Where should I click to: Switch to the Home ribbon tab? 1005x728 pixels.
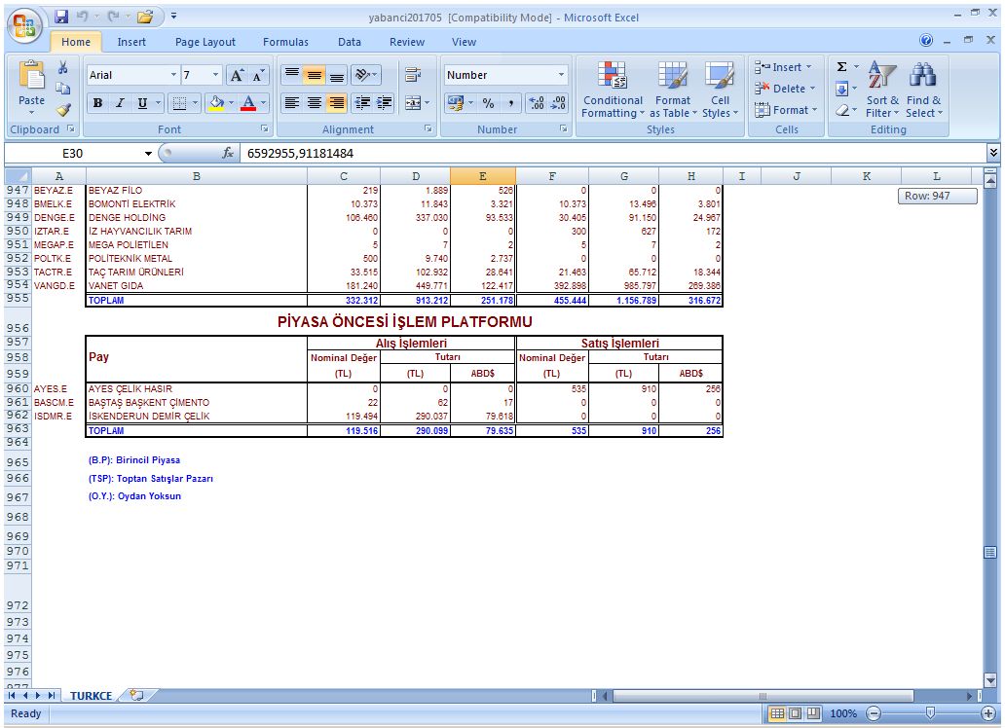point(76,42)
